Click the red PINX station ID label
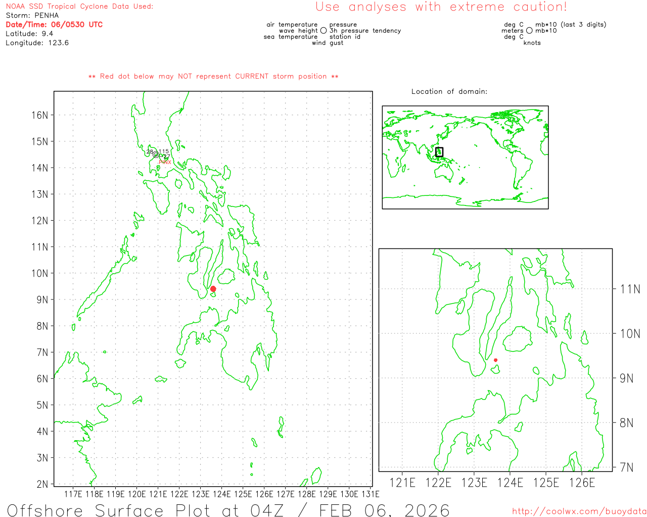 click(165, 162)
